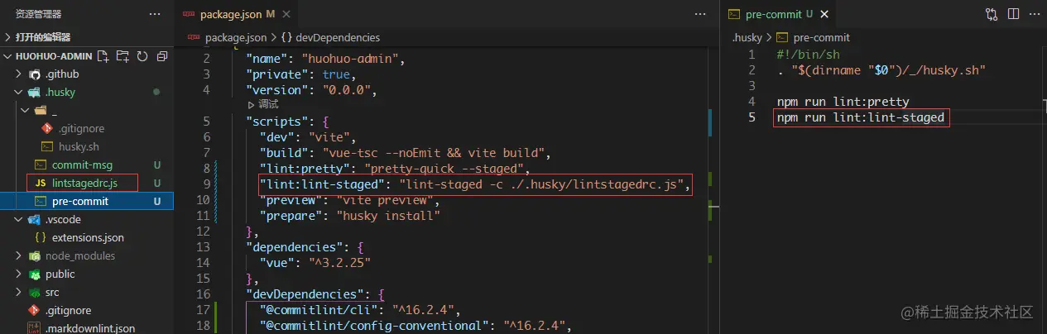This screenshot has height=334, width=1047.
Task: Open .gitignore inside the husky underscore folder
Action: tap(87, 129)
